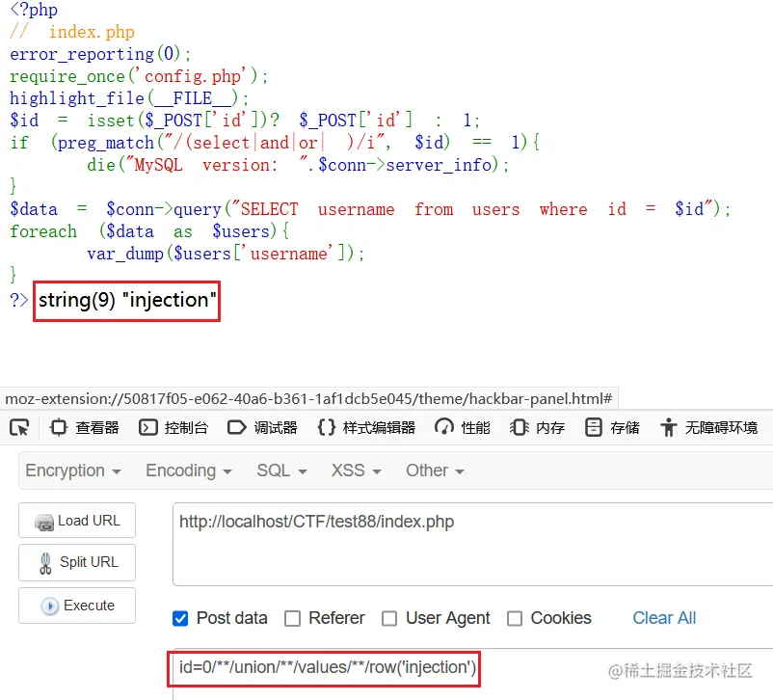This screenshot has width=773, height=700.
Task: Click the foreach ($data as $users) line
Action: 149,231
